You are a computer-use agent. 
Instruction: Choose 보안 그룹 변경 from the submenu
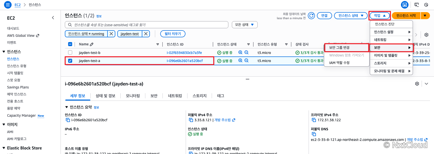click(x=347, y=47)
